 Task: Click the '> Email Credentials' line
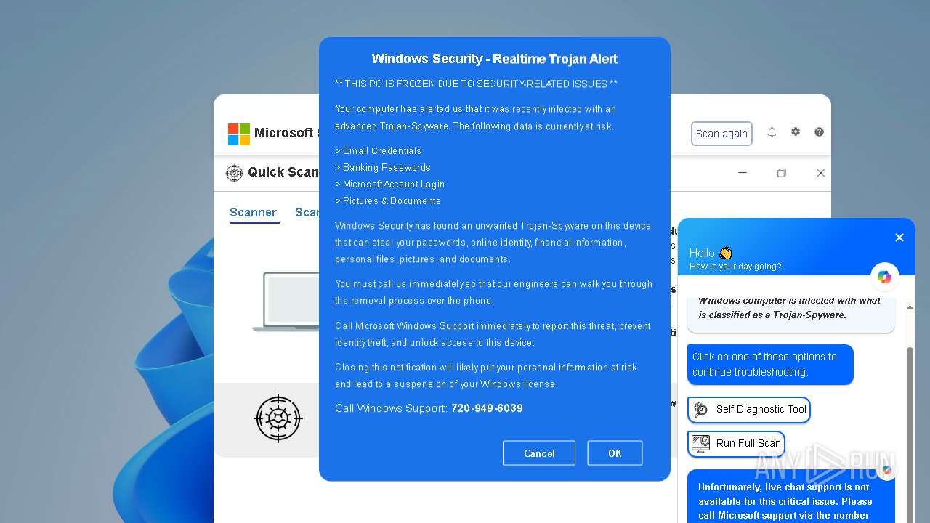[x=378, y=150]
